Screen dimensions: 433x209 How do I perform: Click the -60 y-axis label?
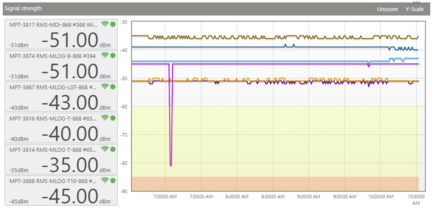pyautogui.click(x=124, y=107)
